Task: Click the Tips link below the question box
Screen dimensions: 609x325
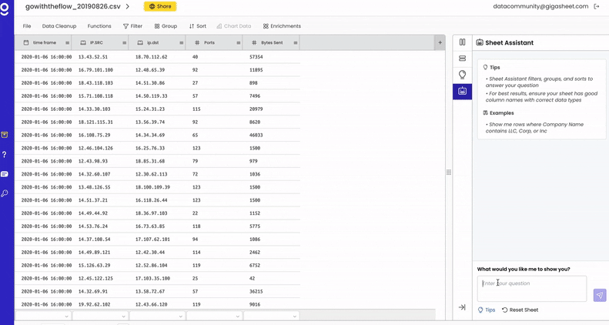Action: point(487,310)
